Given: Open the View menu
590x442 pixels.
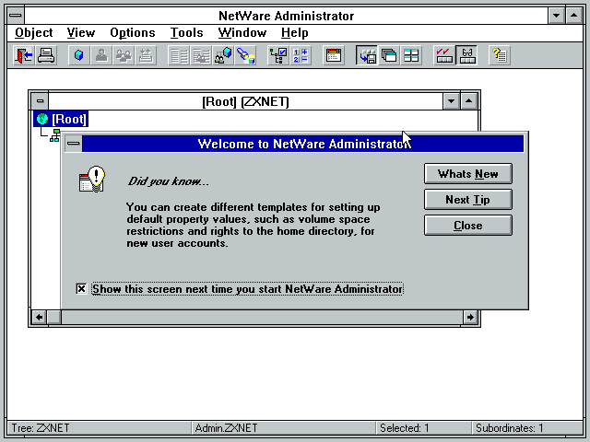Looking at the screenshot, I should [81, 33].
